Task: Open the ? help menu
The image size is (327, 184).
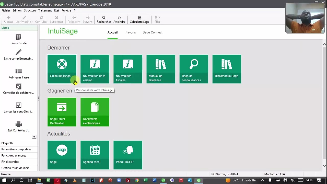Action: click(x=74, y=10)
